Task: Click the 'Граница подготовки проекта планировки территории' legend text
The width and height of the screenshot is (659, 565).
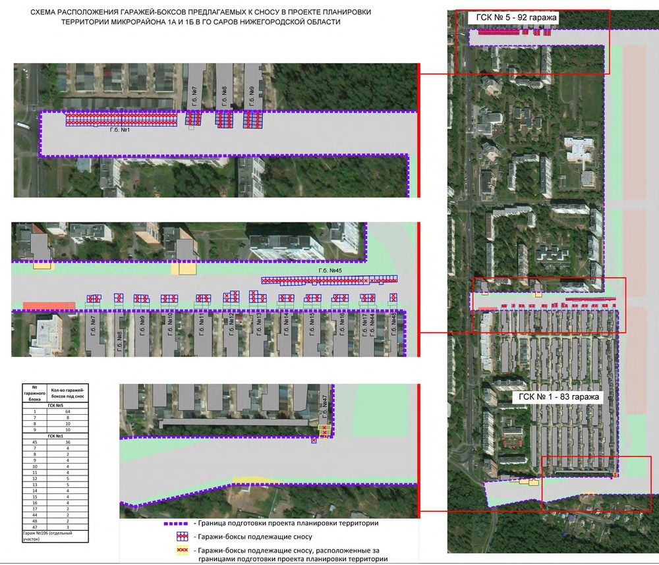Action: coord(286,524)
